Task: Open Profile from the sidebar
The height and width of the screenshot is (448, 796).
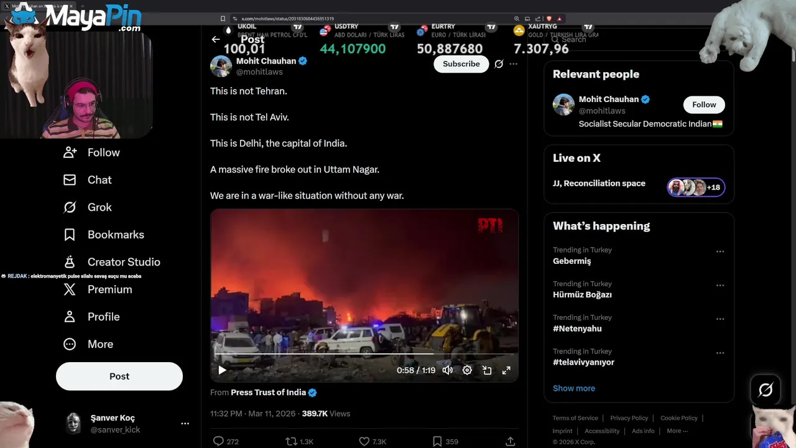Action: pos(91,317)
